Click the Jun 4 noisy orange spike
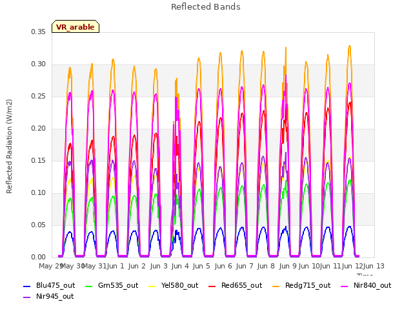This screenshot has width=413, height=309. [x=177, y=79]
